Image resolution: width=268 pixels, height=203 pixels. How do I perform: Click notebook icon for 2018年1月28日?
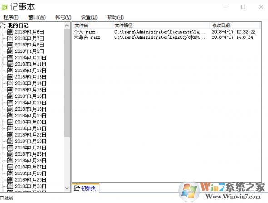click(x=10, y=173)
